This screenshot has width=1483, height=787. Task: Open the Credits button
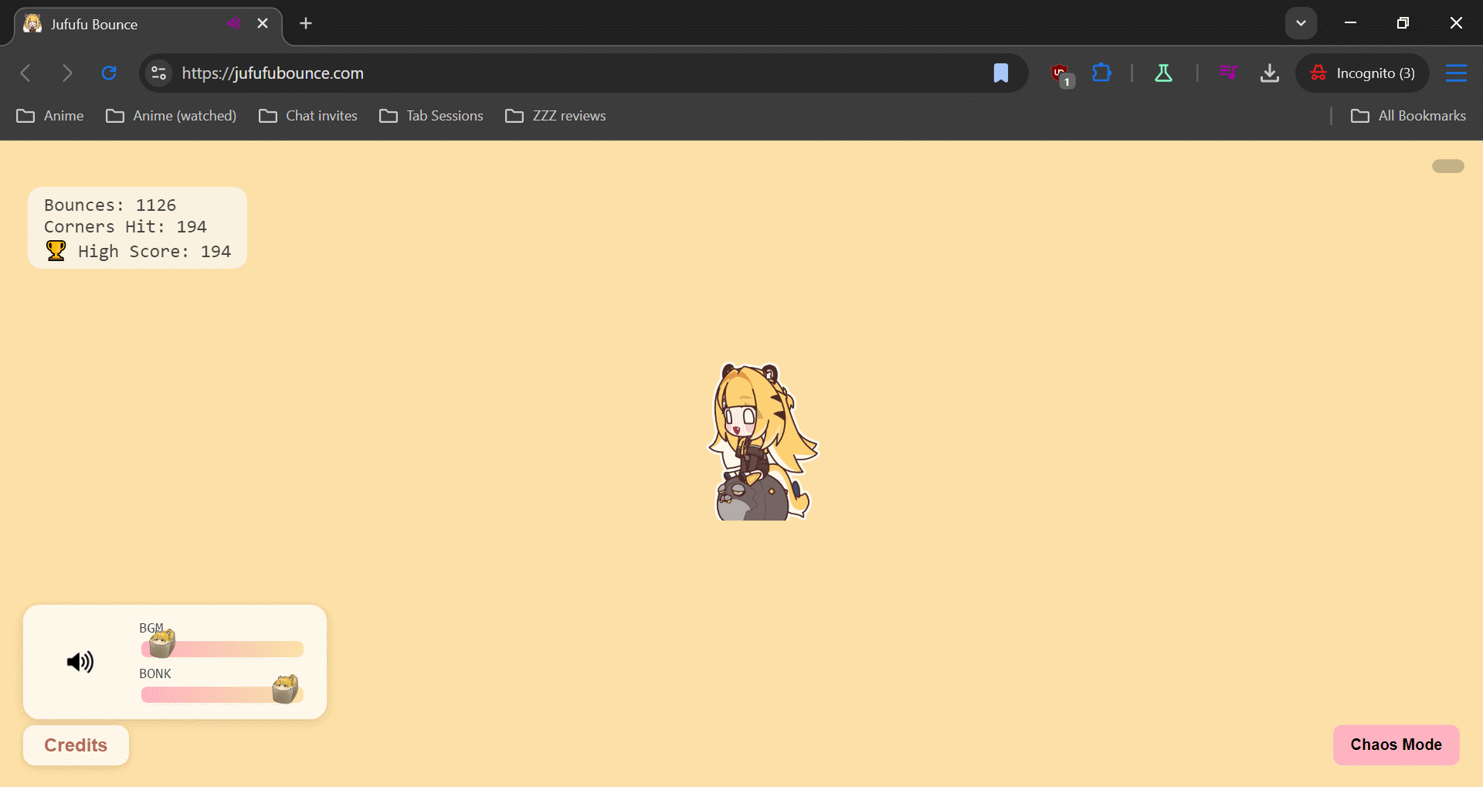tap(76, 745)
